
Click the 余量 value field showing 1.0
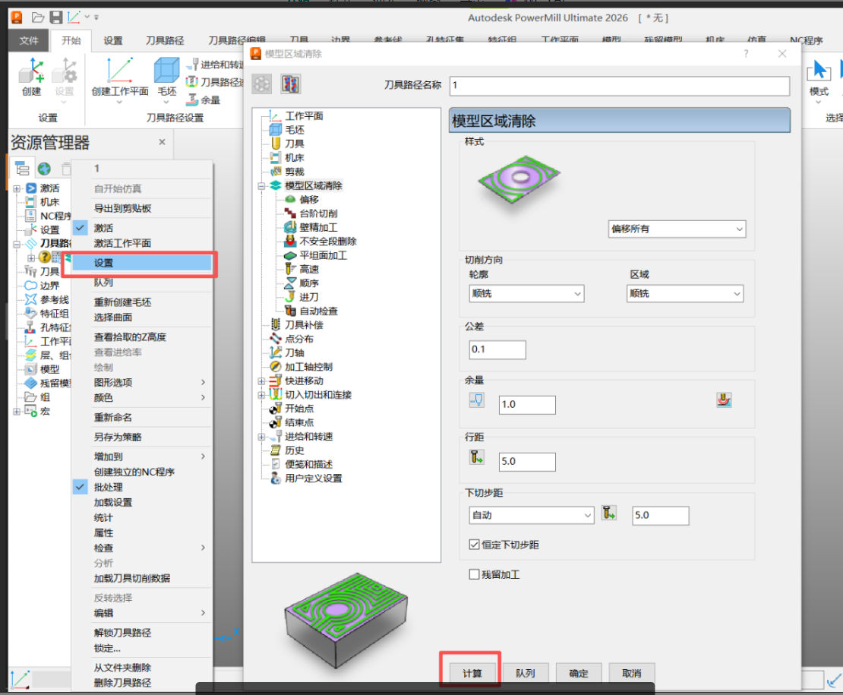tap(527, 404)
